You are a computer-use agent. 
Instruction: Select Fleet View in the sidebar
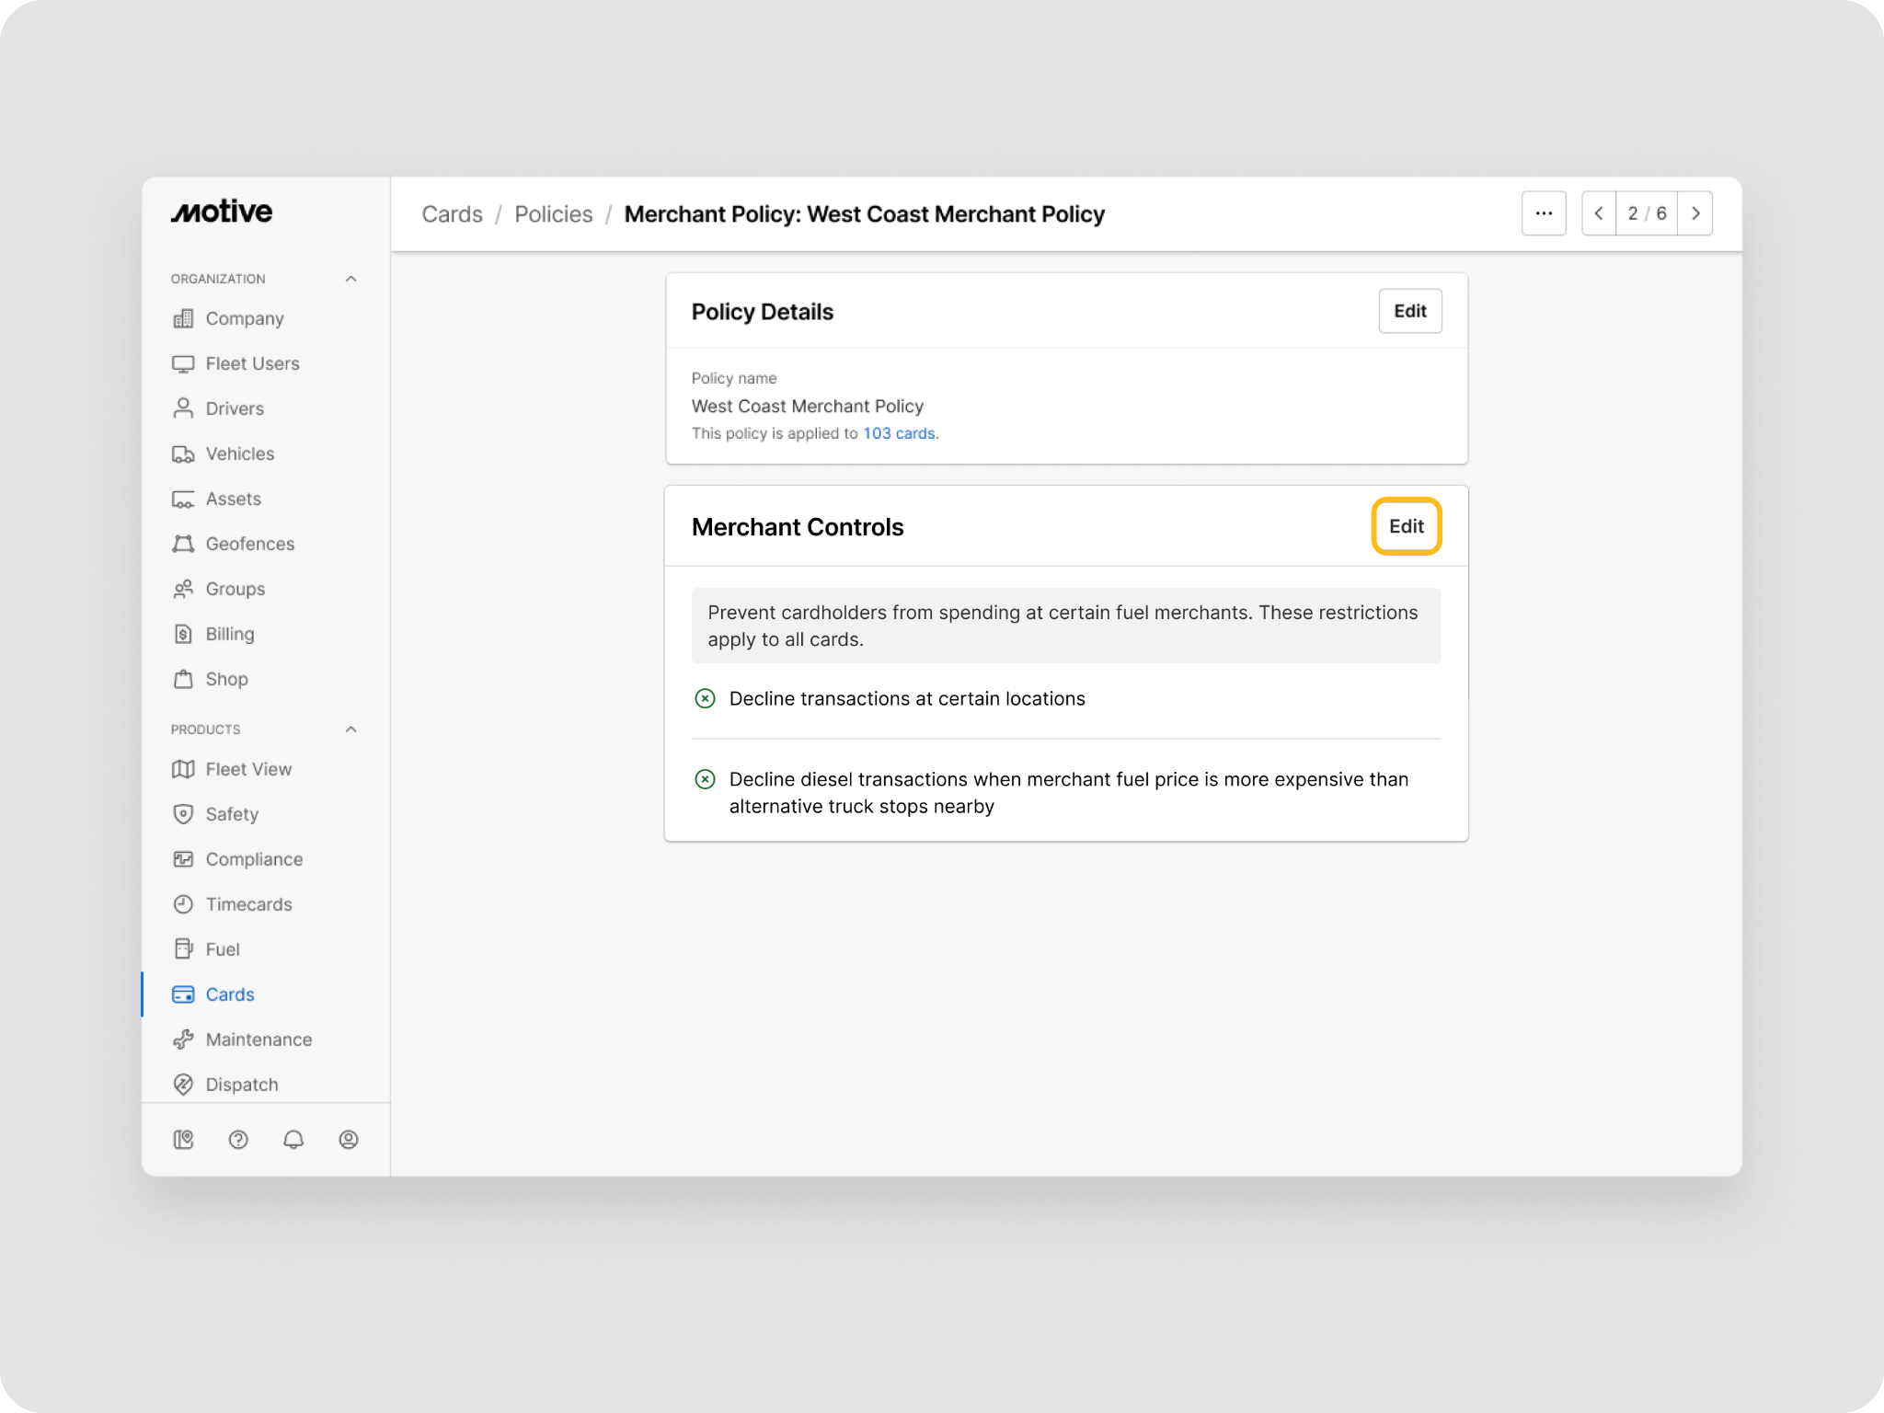click(x=248, y=769)
